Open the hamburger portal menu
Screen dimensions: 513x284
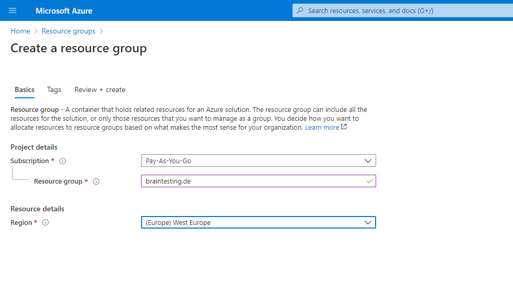pos(13,10)
